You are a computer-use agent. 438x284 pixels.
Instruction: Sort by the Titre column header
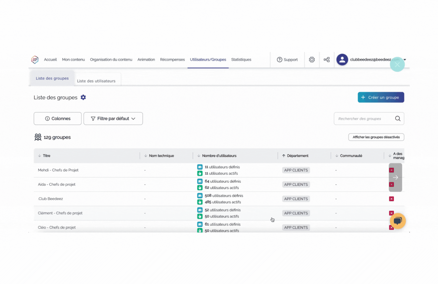point(46,156)
